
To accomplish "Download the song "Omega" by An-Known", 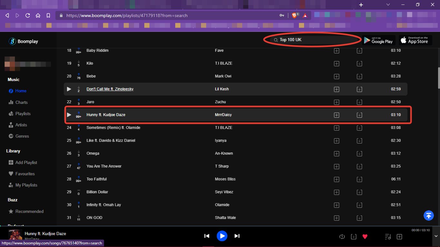I will (x=359, y=154).
